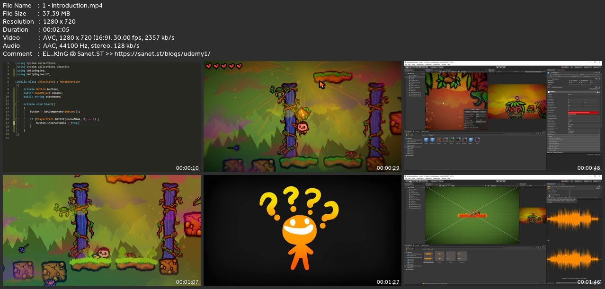Screen dimensions: 605x289
Task: Select the Video codec line starting with AVC
Action: click(x=108, y=38)
